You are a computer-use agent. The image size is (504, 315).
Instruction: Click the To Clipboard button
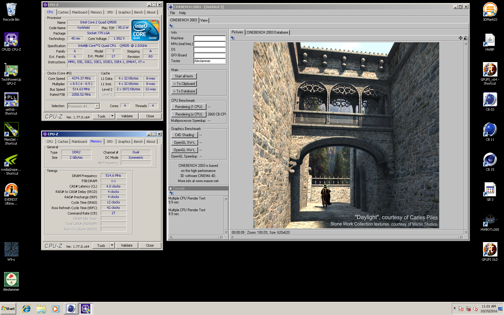pyautogui.click(x=184, y=84)
